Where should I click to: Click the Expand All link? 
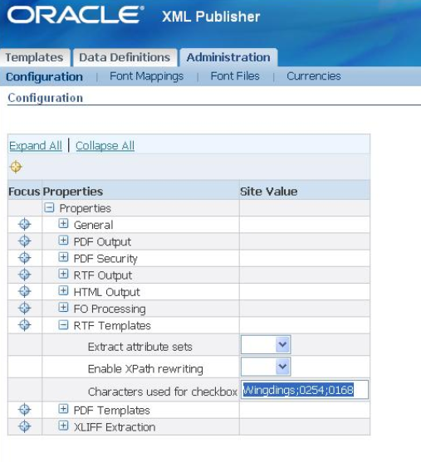coord(36,145)
